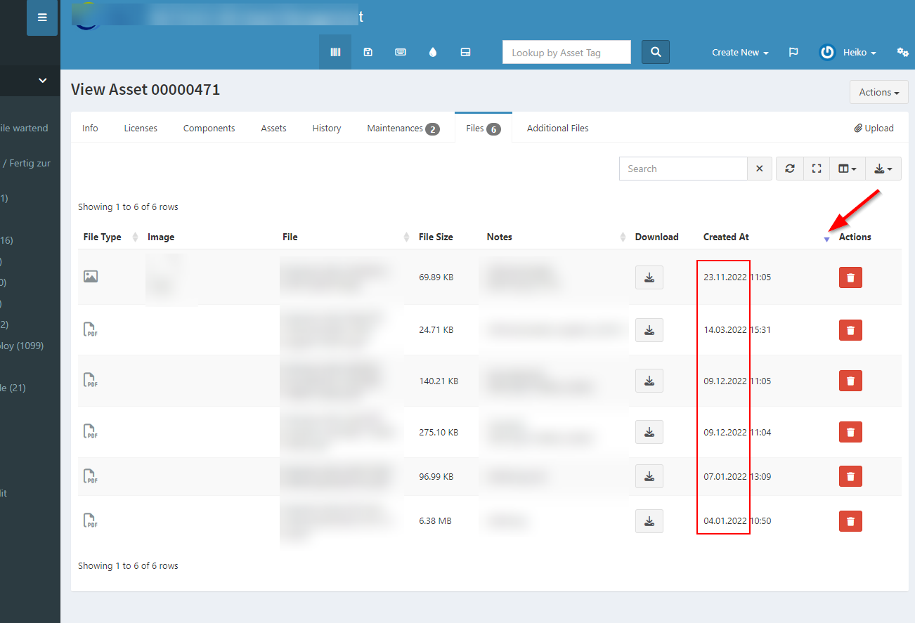Open Accessories via the keyboard icon
Image resolution: width=915 pixels, height=623 pixels.
click(x=401, y=51)
